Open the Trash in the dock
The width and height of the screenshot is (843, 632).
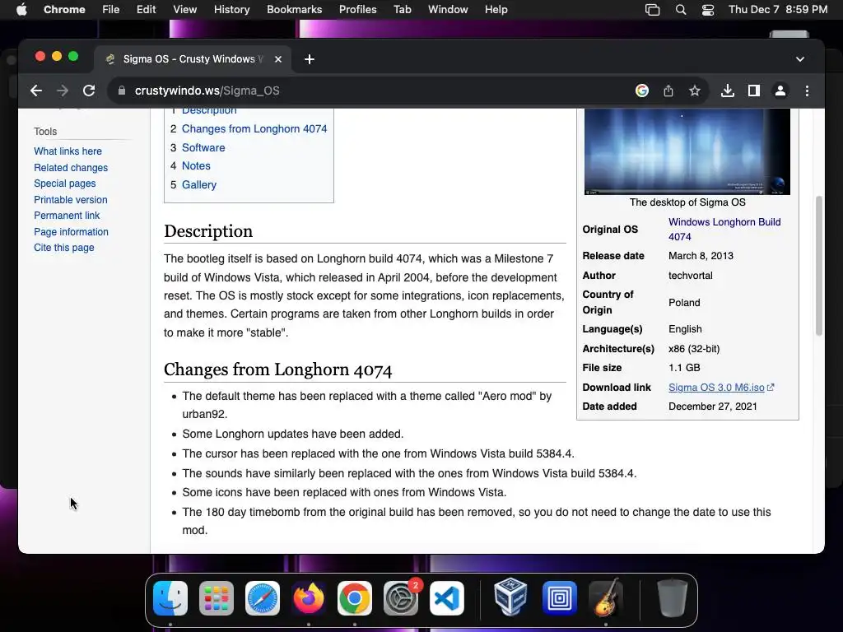point(672,598)
